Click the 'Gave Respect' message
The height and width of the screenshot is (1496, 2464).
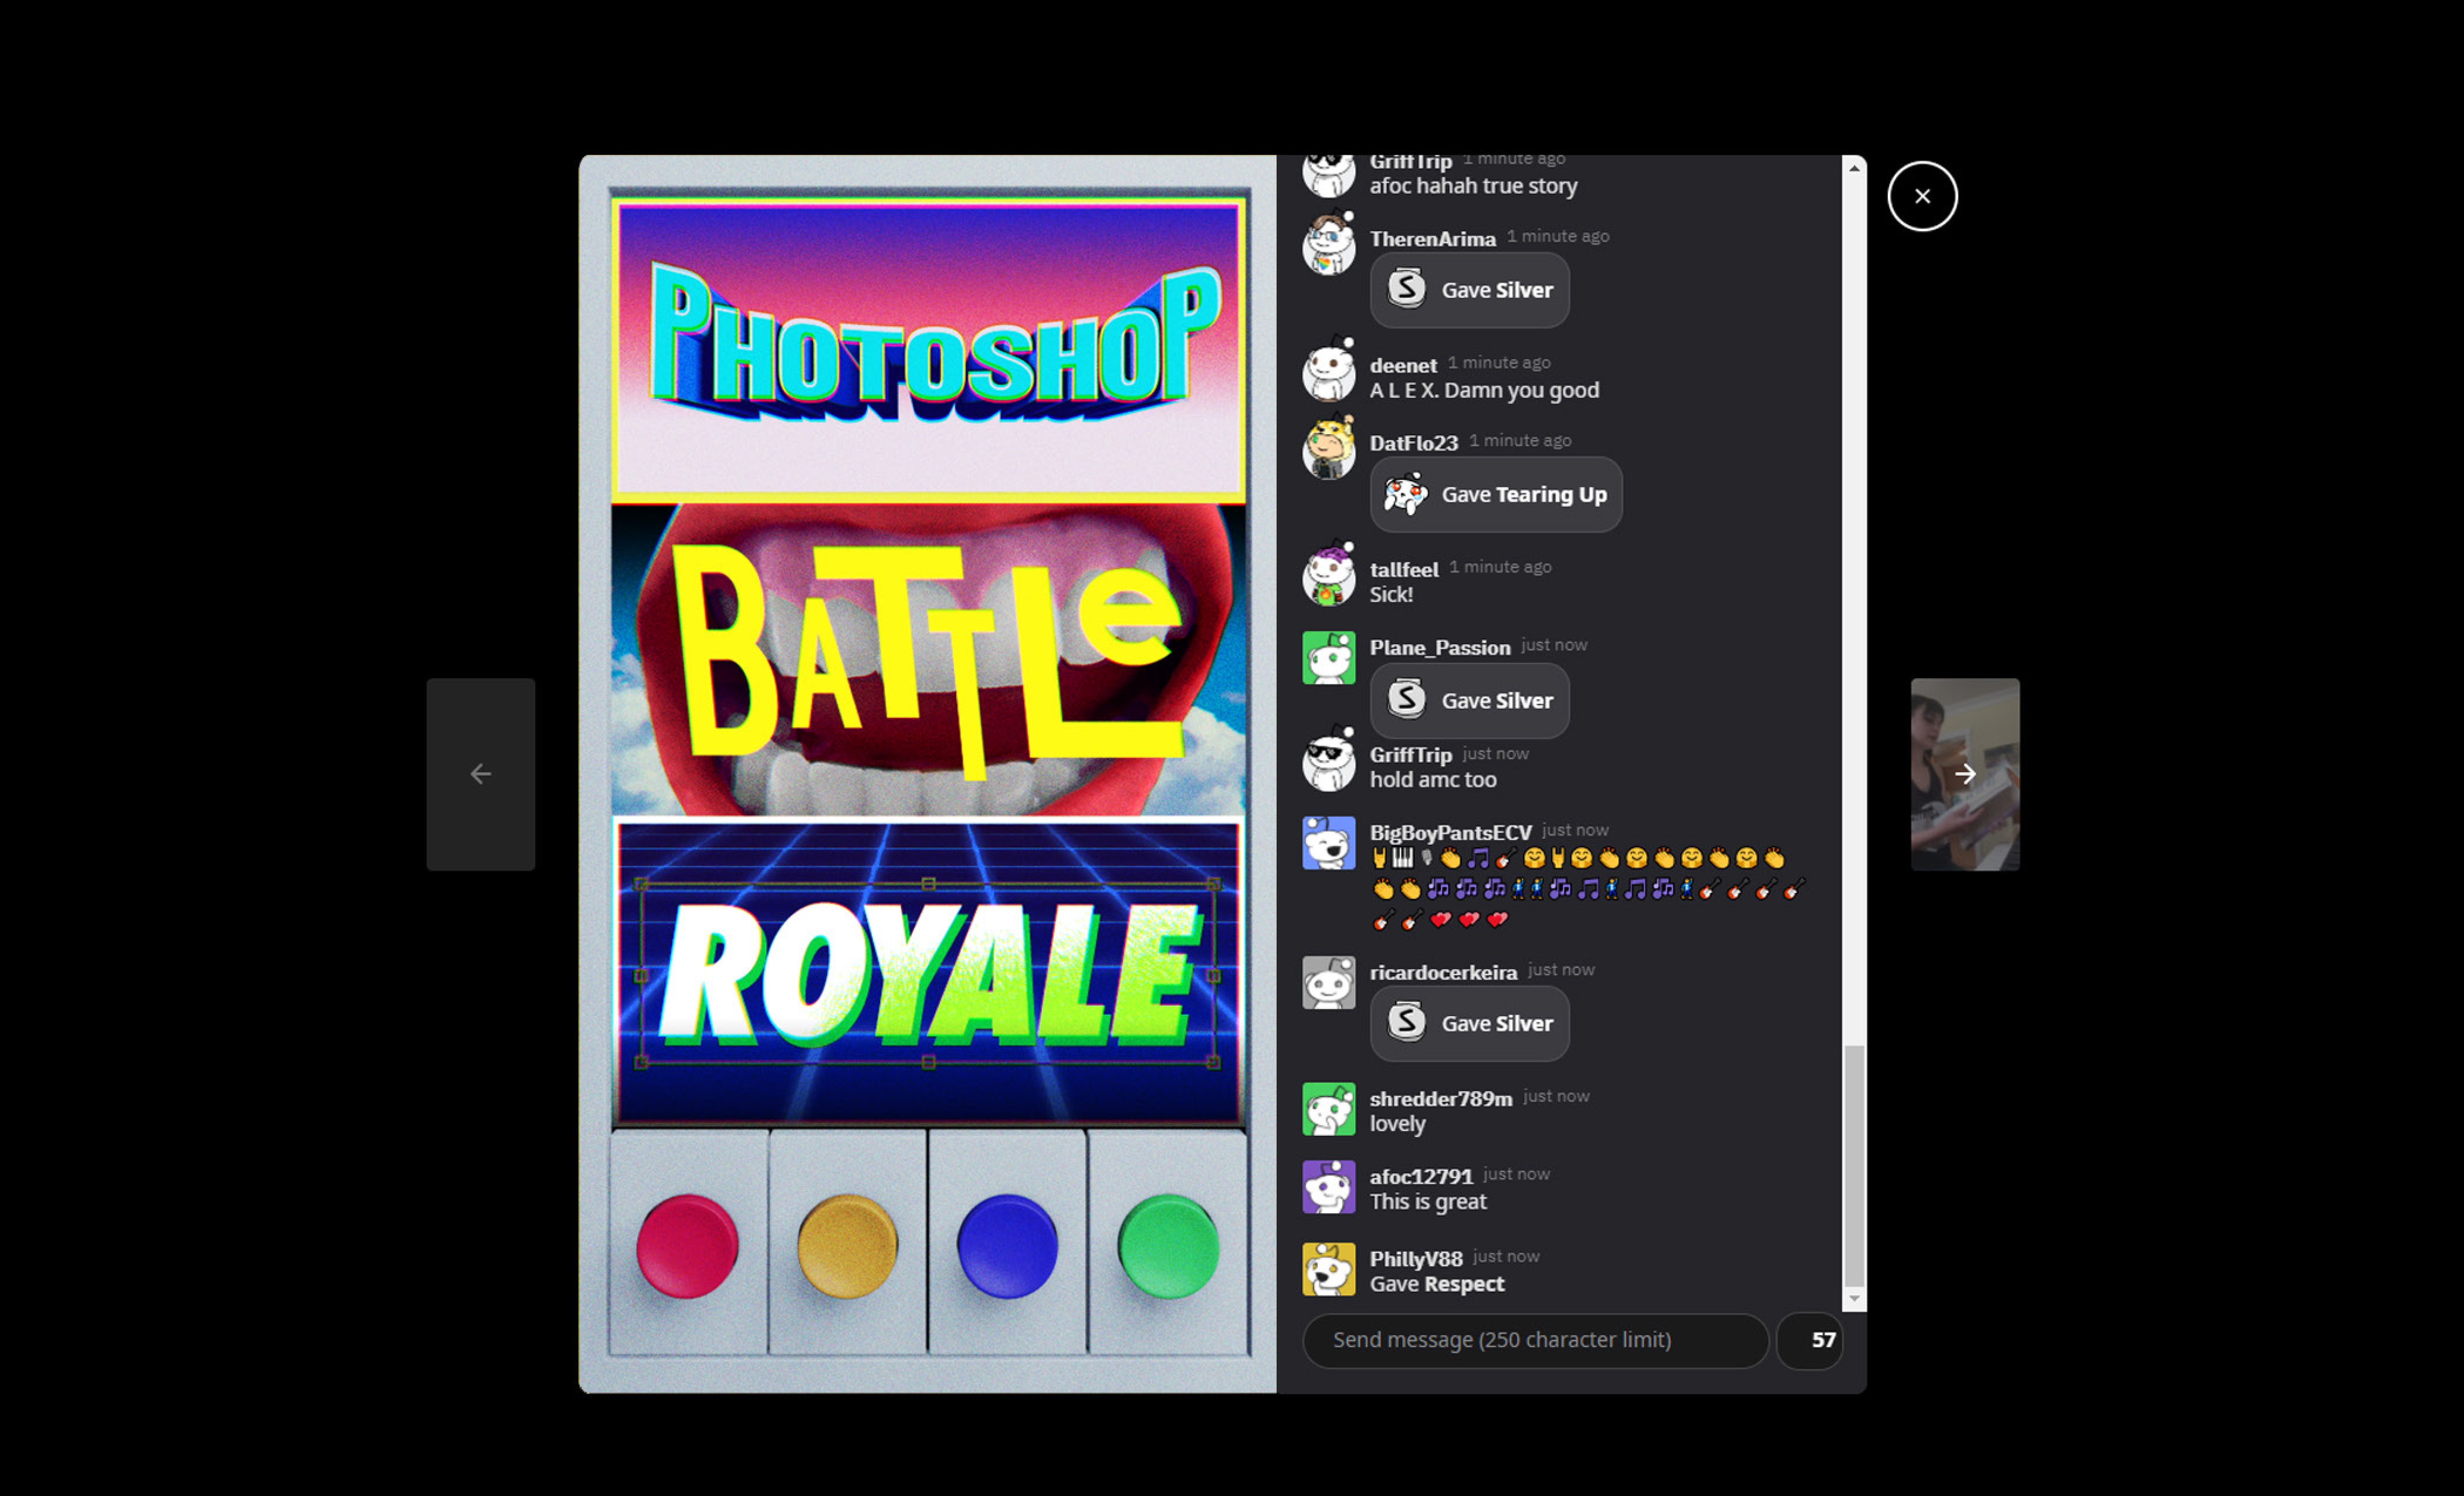(x=1436, y=1284)
